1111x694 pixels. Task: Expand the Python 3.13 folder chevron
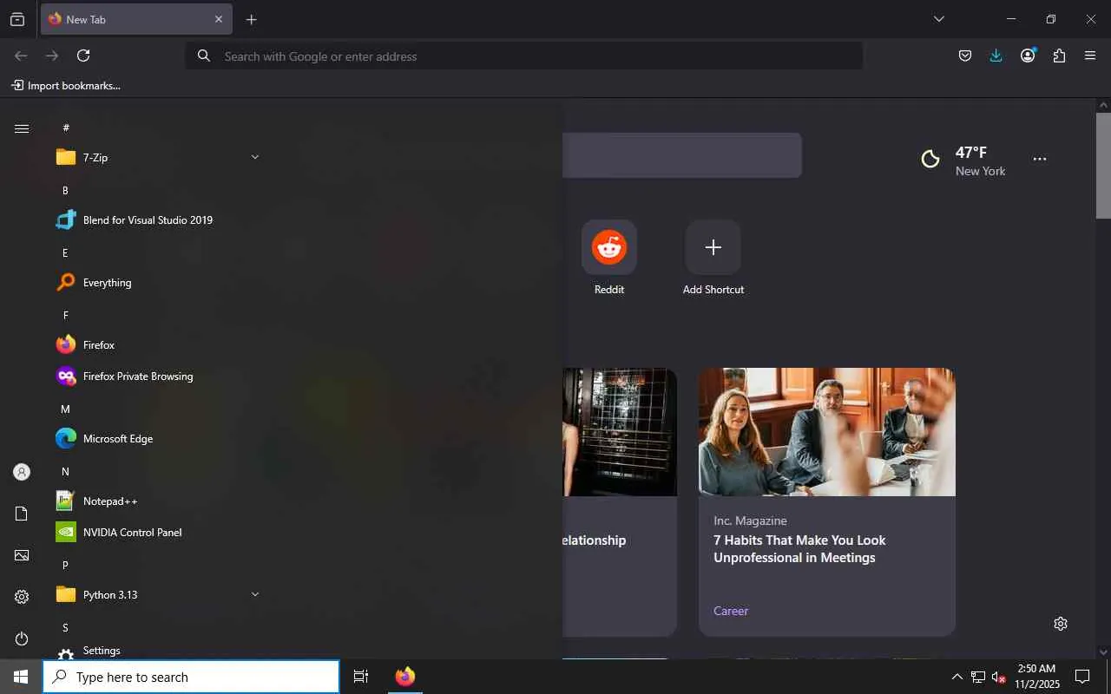[x=254, y=594]
